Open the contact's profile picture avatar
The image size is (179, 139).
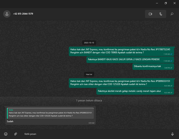[7, 14]
